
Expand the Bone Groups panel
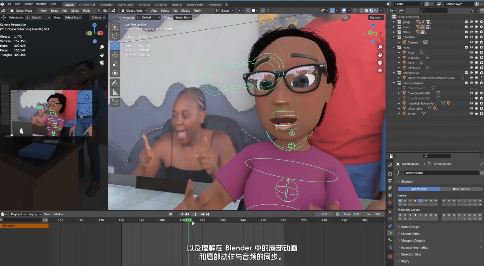pyautogui.click(x=410, y=227)
